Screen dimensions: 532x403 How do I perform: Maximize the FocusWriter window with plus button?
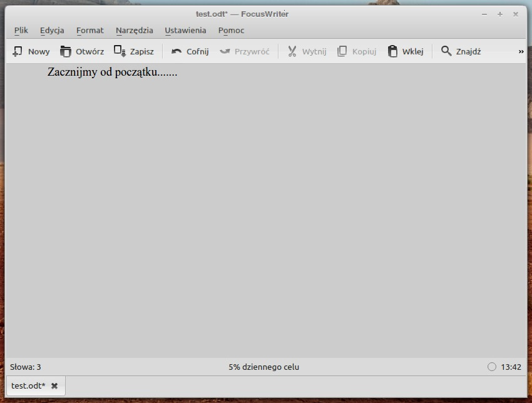(x=500, y=14)
